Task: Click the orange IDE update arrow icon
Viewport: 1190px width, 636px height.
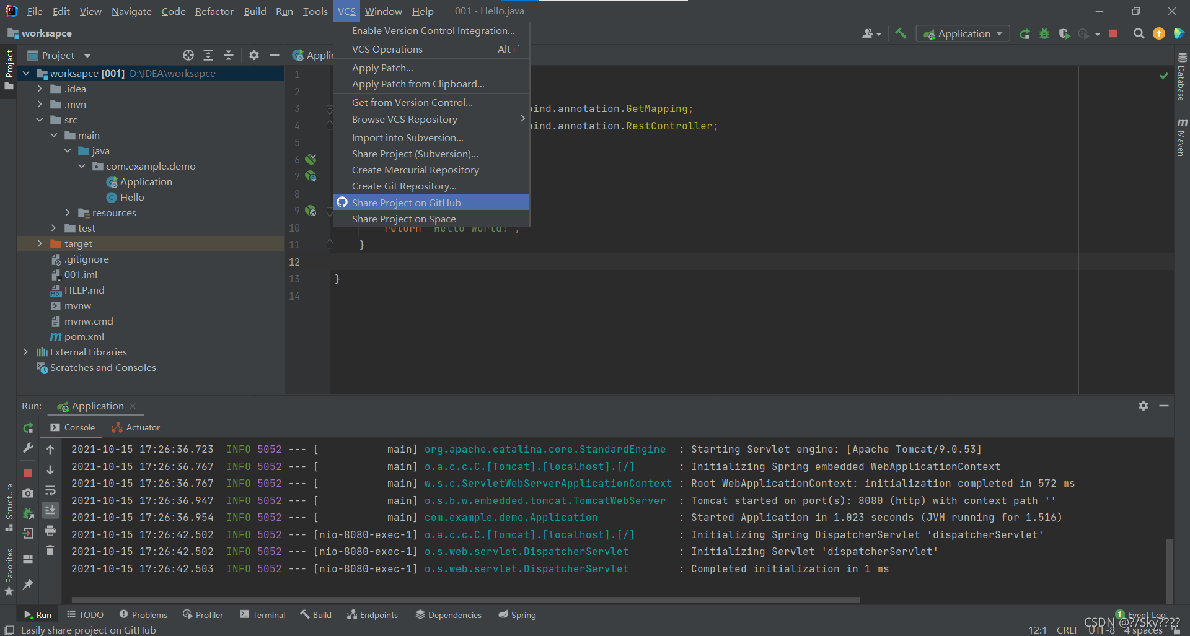Action: (x=1158, y=34)
